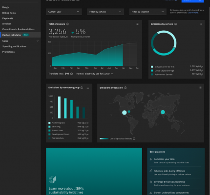Click the Schedule jobs icon
Screen dimensions: 210x195
point(151,171)
